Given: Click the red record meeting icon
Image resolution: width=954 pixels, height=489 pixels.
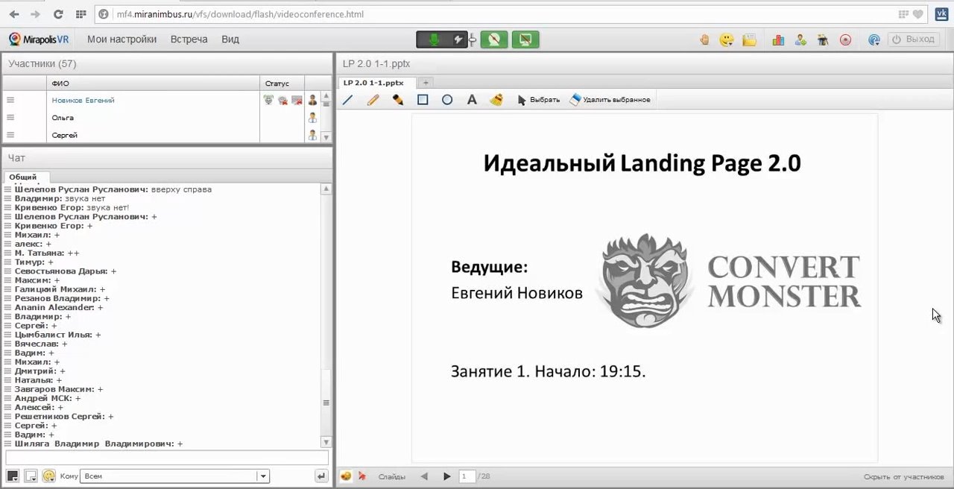Looking at the screenshot, I should [845, 40].
